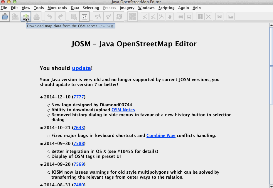Click the hand-shaped toolbar icon

(170, 17)
